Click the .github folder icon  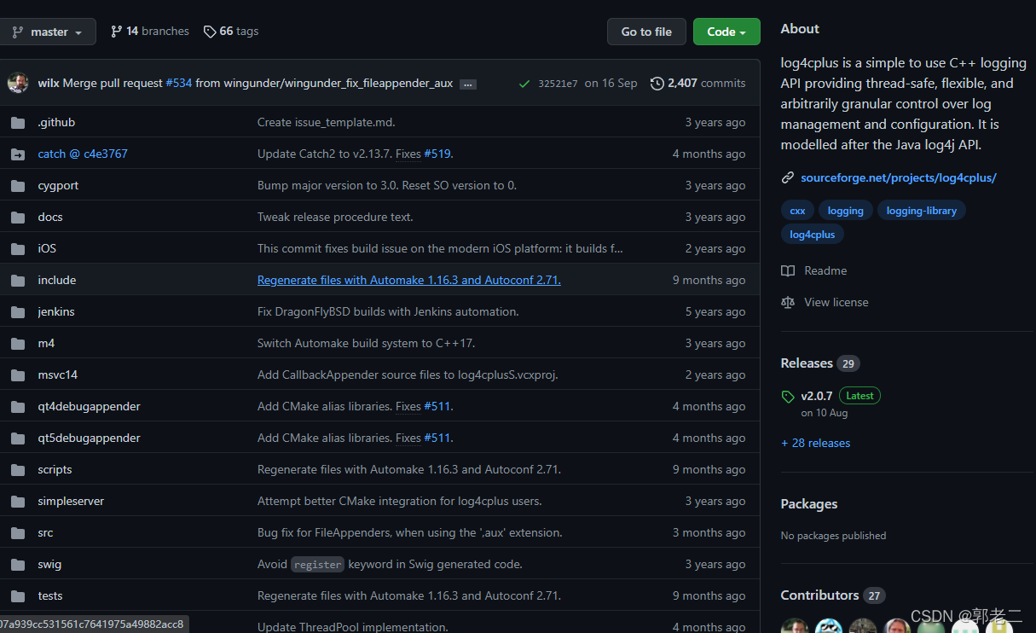pyautogui.click(x=18, y=123)
